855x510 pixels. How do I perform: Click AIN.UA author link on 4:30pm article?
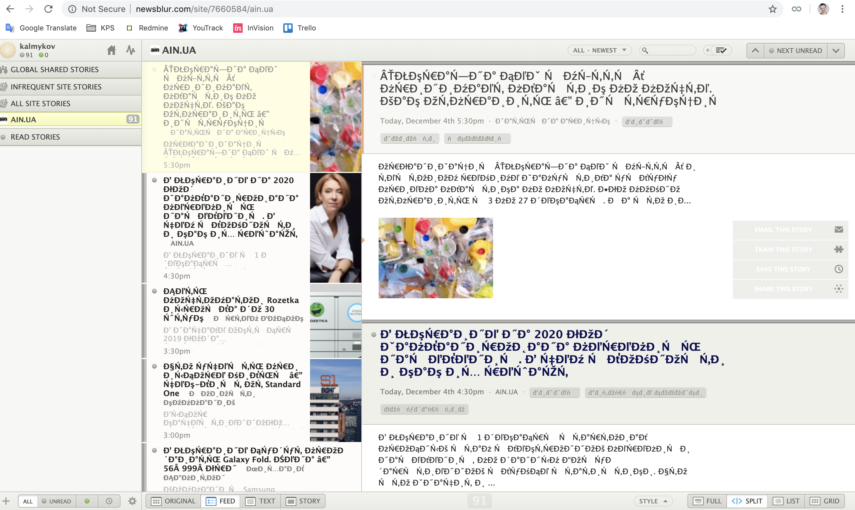[506, 392]
